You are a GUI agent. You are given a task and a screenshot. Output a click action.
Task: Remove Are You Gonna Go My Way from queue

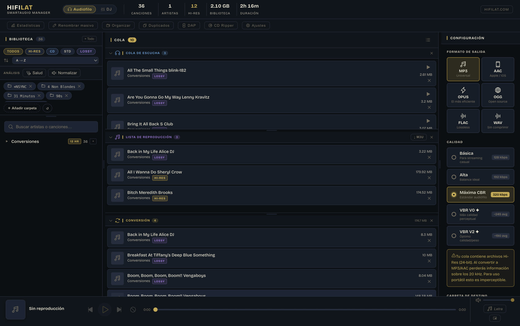[x=429, y=108]
